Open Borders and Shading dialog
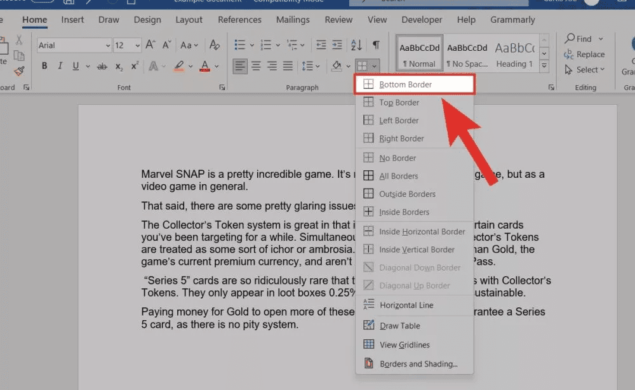 tap(418, 364)
